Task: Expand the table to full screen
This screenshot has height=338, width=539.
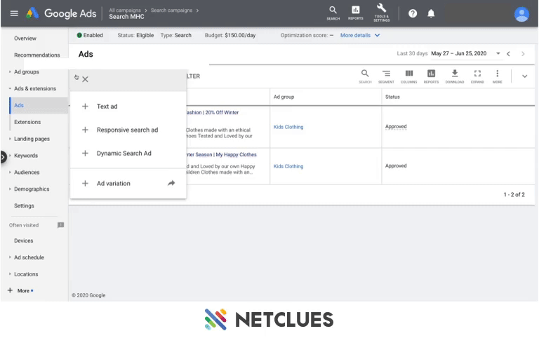Action: tap(477, 76)
